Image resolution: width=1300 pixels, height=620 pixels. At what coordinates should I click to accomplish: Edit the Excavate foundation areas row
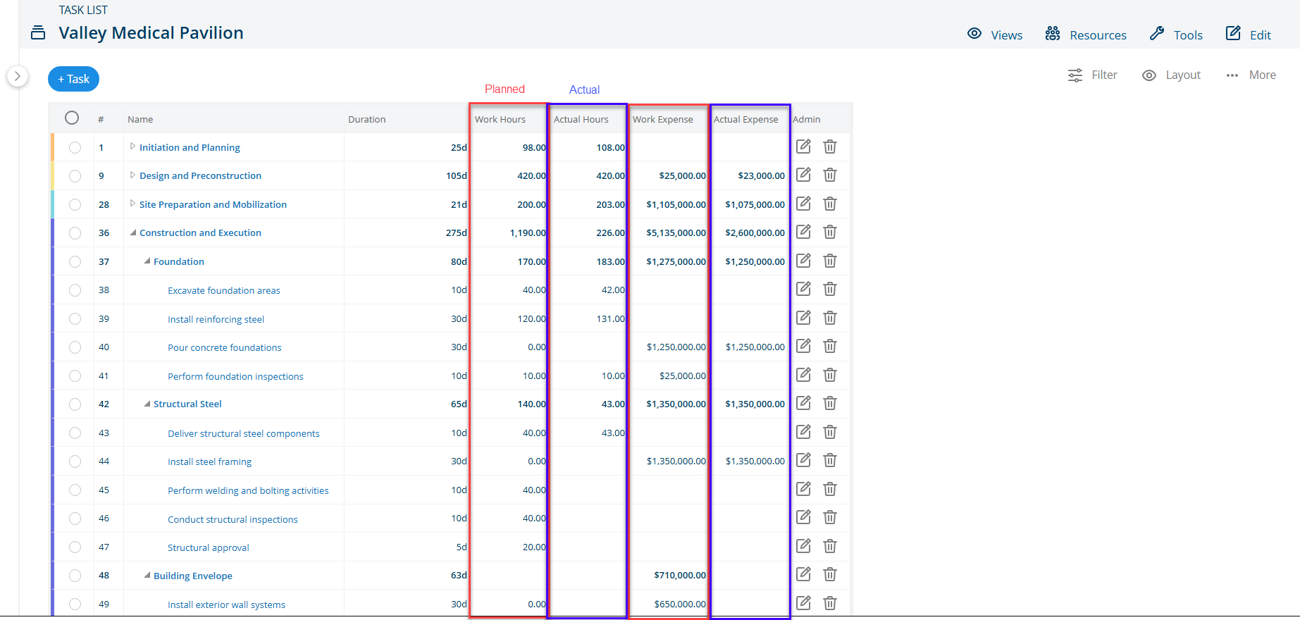(x=803, y=289)
